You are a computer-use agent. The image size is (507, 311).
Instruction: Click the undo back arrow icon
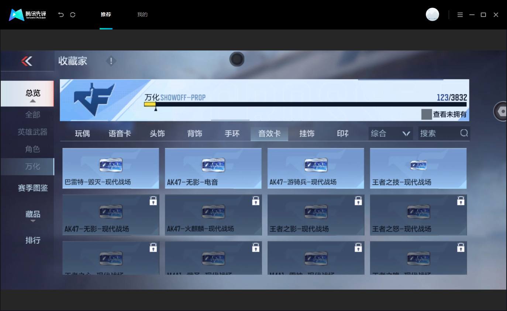[x=61, y=15]
